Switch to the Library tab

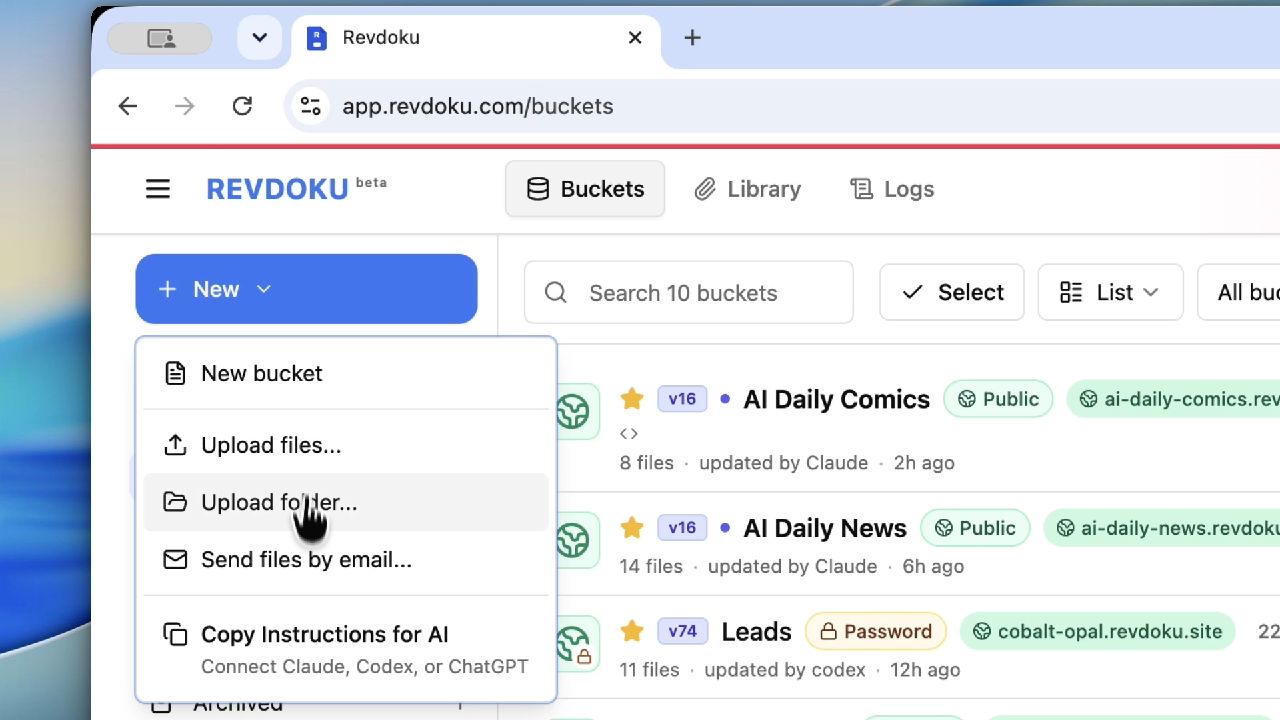[x=747, y=189]
